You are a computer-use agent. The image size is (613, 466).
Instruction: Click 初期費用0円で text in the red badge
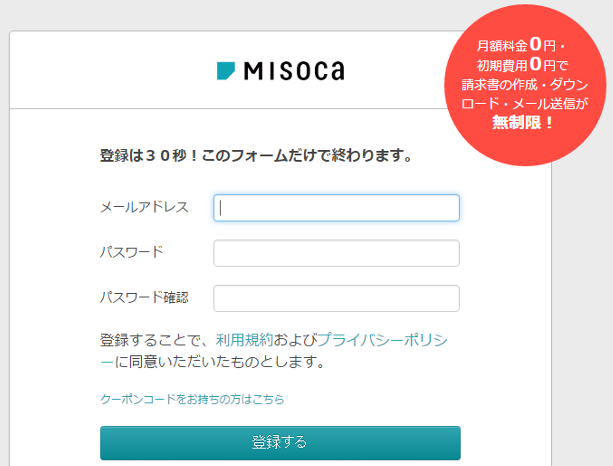click(x=522, y=65)
